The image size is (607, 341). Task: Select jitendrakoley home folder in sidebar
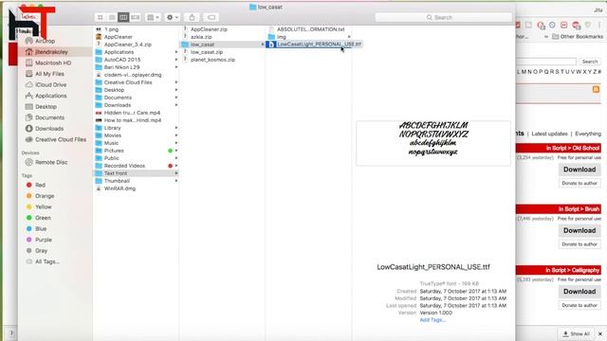click(x=51, y=52)
